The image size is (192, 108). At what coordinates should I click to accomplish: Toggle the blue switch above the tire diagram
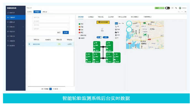click(x=99, y=37)
